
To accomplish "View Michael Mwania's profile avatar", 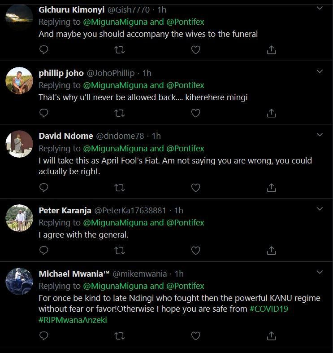I will click(x=19, y=282).
